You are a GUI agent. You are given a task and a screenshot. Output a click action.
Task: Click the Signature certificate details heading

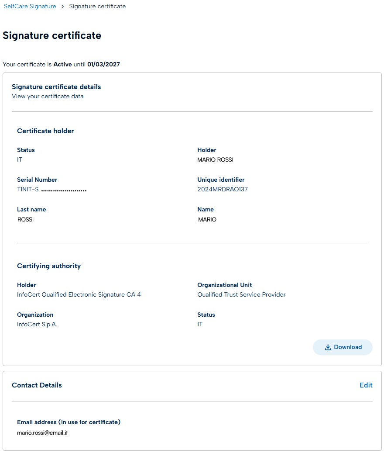click(x=56, y=87)
